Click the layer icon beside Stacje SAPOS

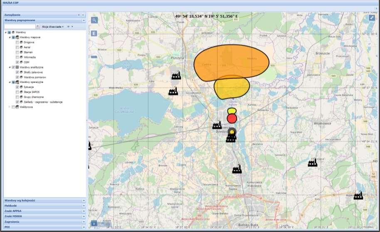[x=21, y=92]
